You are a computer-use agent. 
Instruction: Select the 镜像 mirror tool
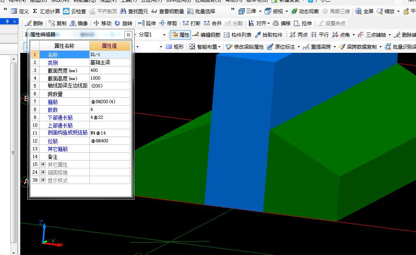click(79, 23)
